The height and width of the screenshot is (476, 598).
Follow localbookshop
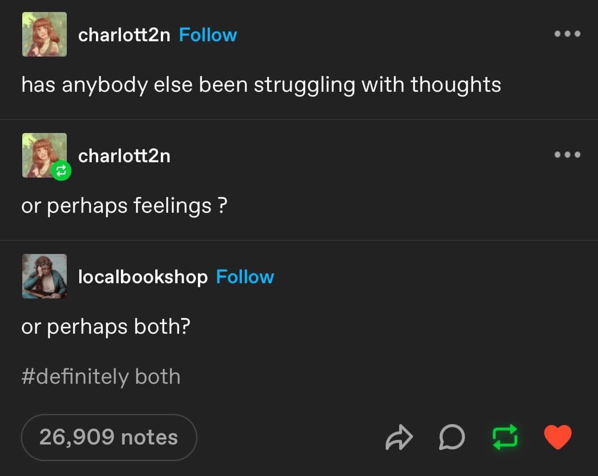pos(245,277)
